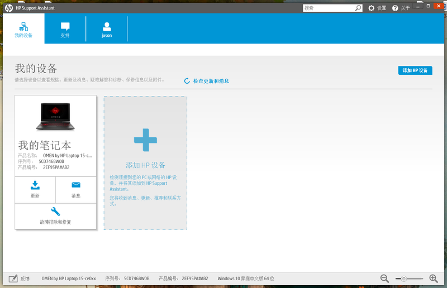This screenshot has height=288, width=447.
Task: Click the 反馈 (Feedback) edit icon
Action: [x=13, y=279]
